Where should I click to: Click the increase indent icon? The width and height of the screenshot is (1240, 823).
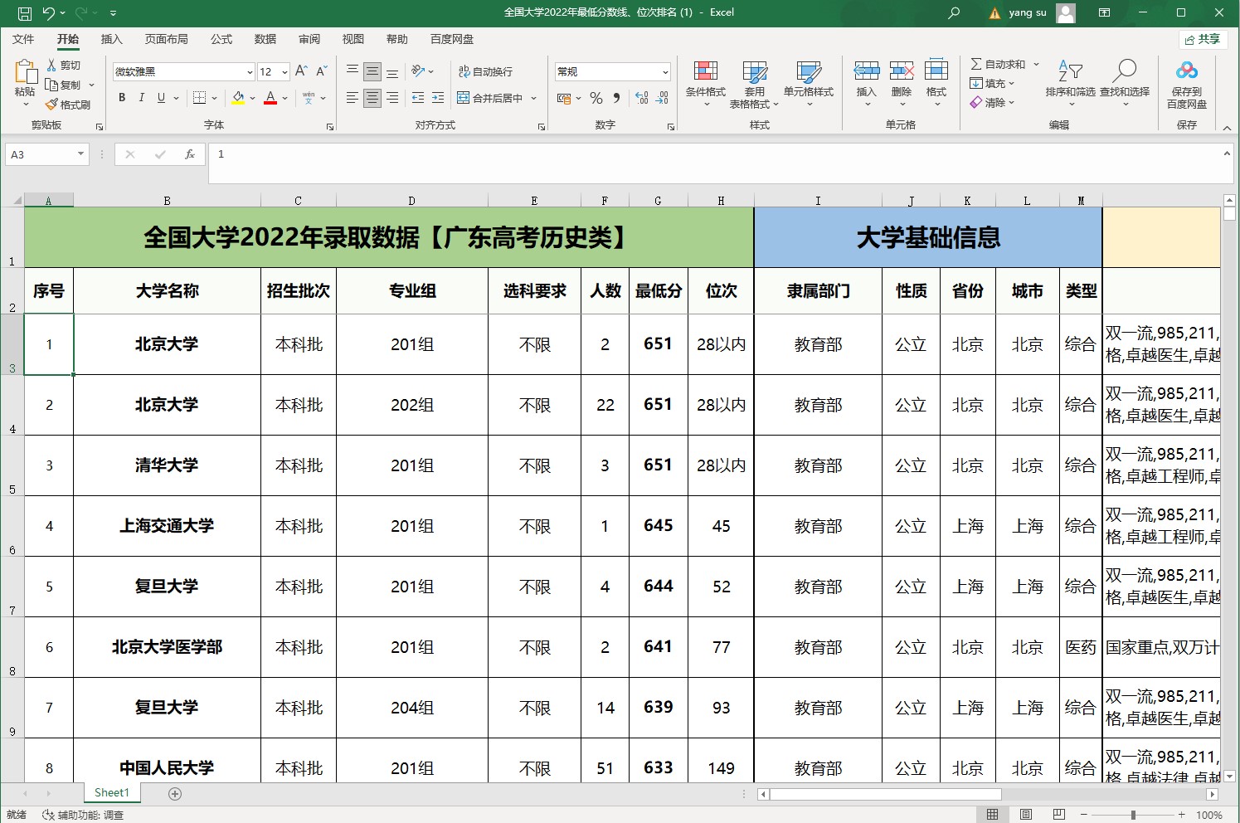pos(438,98)
